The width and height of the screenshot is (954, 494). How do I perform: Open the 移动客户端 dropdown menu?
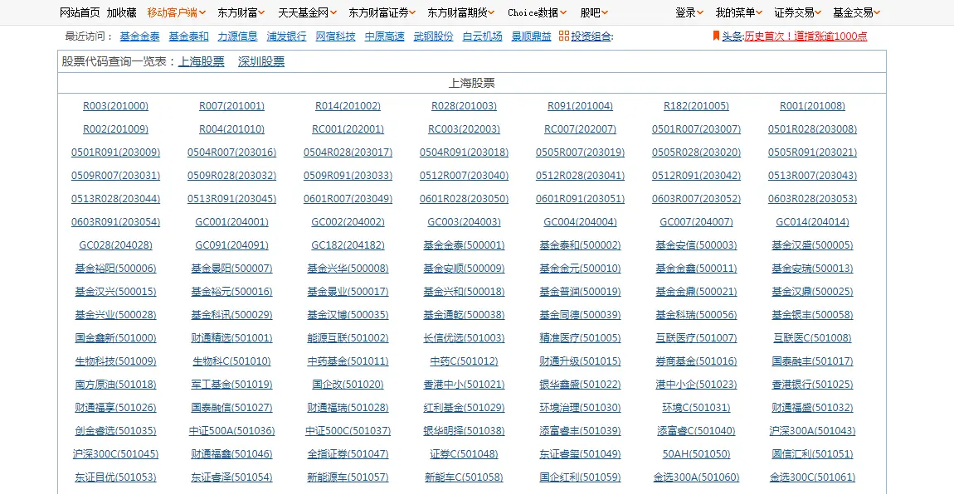(x=169, y=12)
